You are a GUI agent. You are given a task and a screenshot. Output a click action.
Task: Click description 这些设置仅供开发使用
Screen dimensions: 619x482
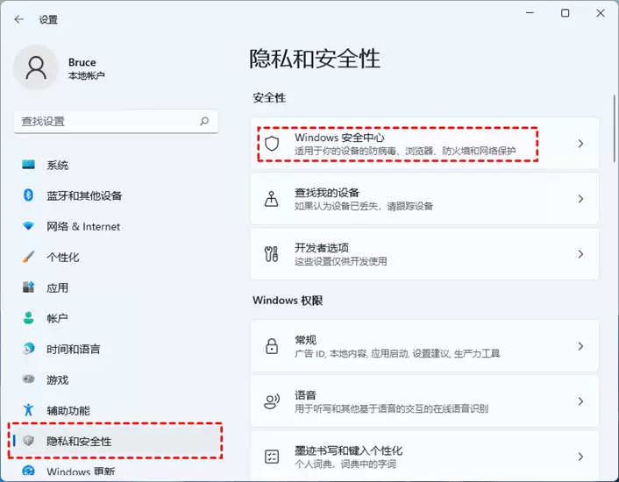click(x=341, y=261)
